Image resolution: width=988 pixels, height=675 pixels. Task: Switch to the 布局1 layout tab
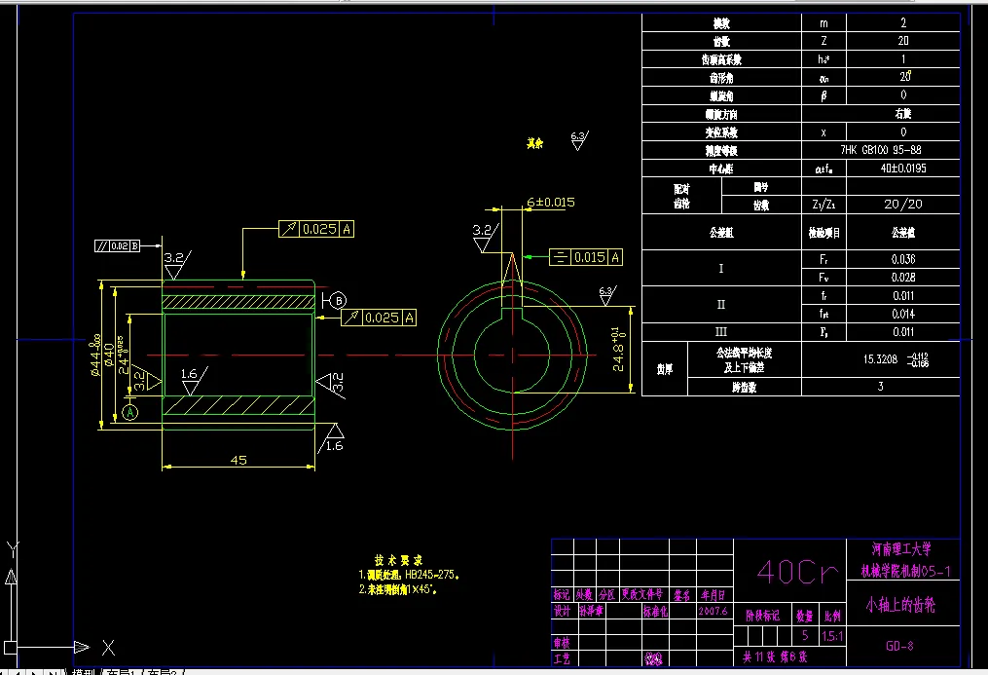pos(119,672)
